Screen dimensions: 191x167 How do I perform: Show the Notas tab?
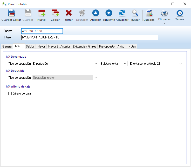click(x=132, y=46)
